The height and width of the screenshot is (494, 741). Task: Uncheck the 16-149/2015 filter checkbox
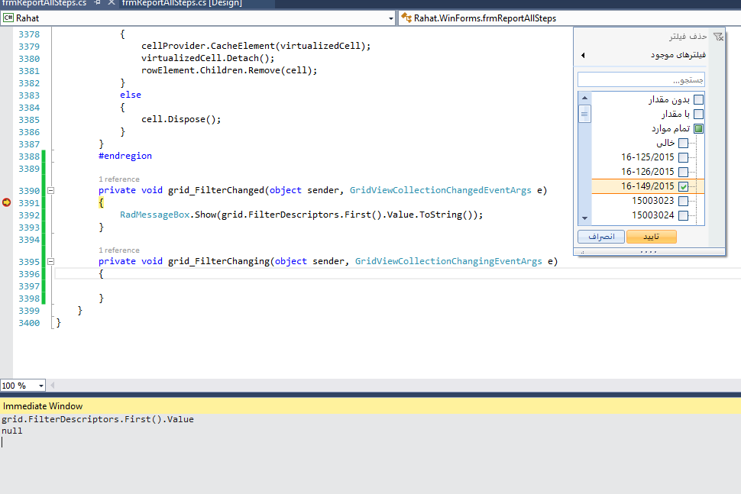coord(684,186)
